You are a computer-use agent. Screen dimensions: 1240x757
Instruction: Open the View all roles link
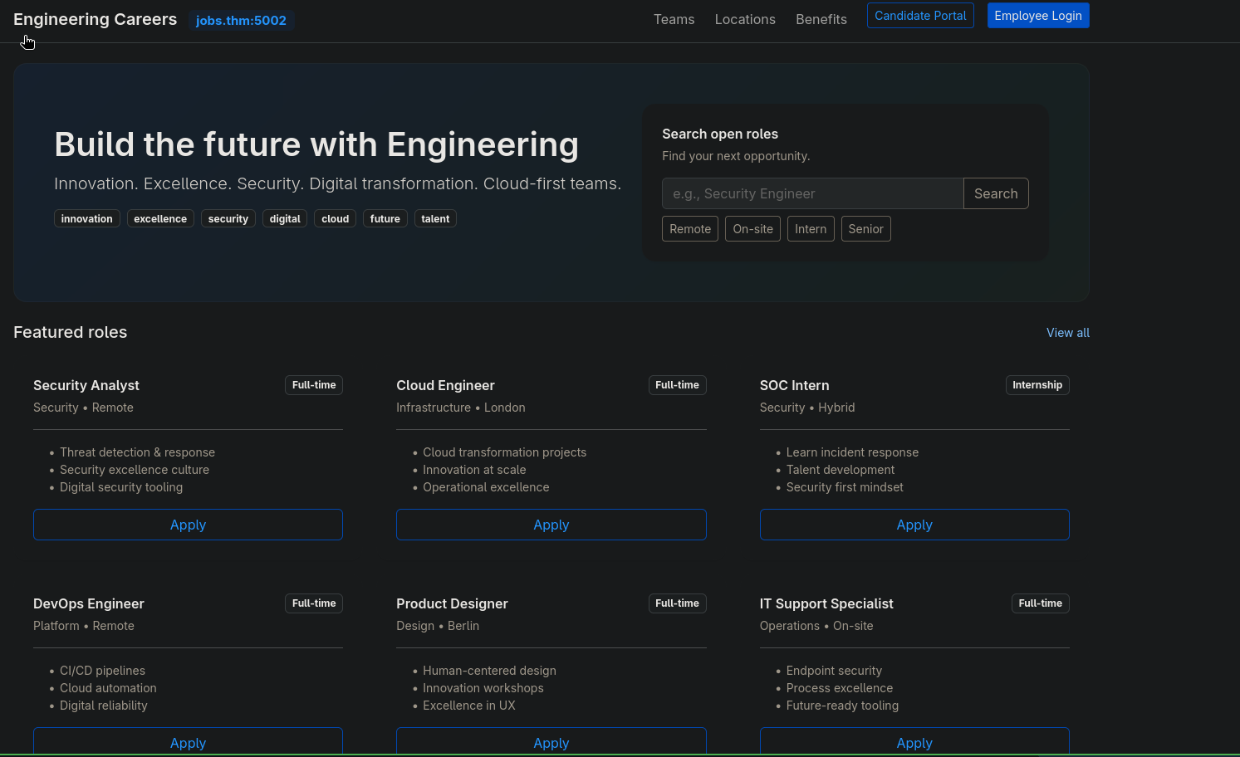tap(1068, 333)
